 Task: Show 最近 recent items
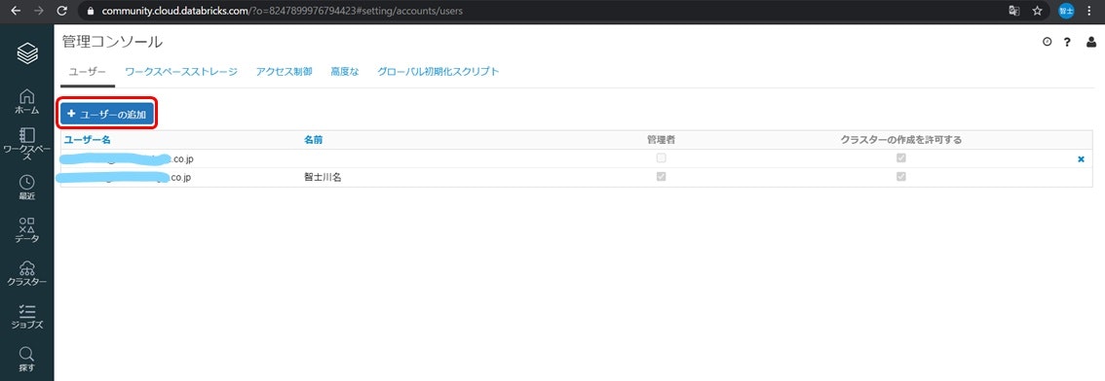coord(26,187)
